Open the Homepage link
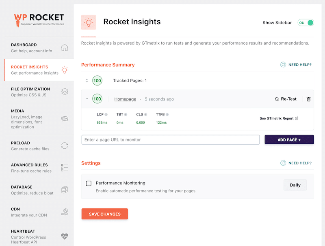Screen dimensions: 325x246 coord(125,99)
